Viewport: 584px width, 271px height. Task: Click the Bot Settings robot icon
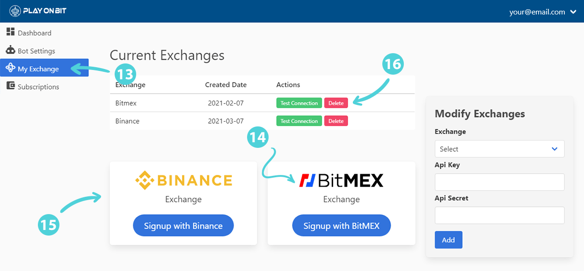pyautogui.click(x=10, y=50)
